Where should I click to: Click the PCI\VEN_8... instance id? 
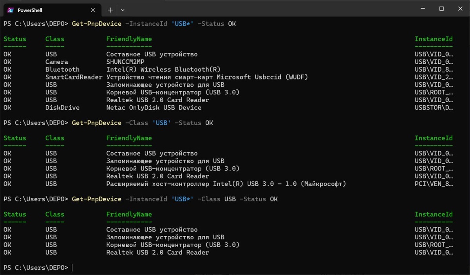pyautogui.click(x=434, y=184)
